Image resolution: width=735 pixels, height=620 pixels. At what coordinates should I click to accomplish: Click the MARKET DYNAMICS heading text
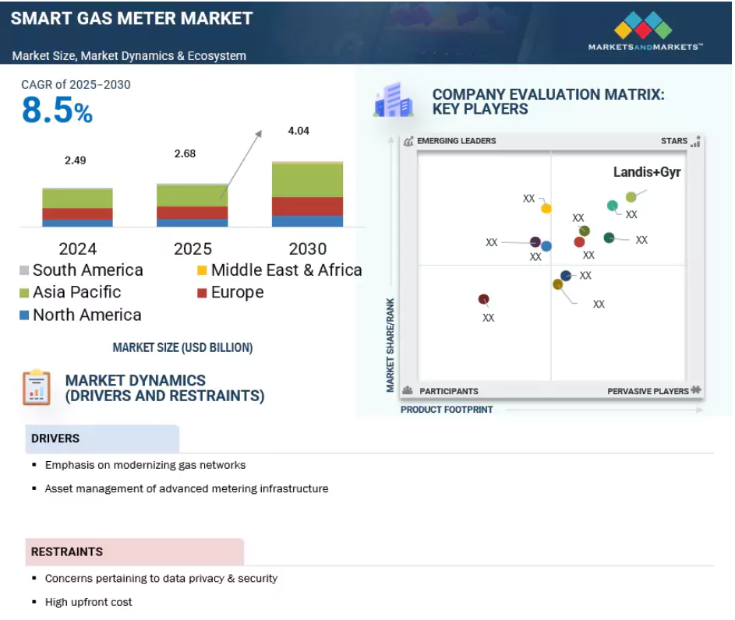[x=164, y=388]
